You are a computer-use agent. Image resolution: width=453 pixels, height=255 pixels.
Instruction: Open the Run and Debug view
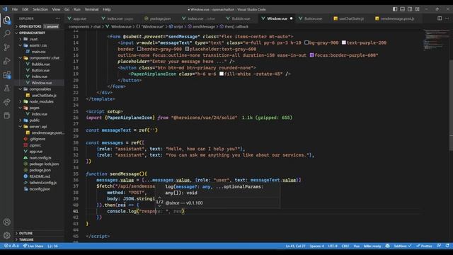6,61
